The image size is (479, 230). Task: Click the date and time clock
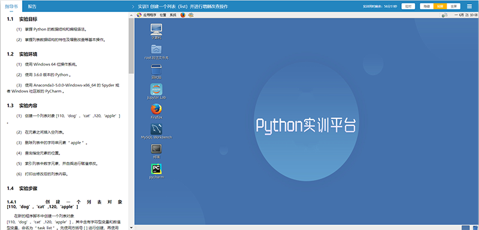[466, 14]
